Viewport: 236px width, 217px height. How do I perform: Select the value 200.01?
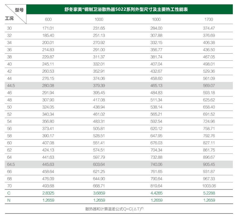(48, 43)
